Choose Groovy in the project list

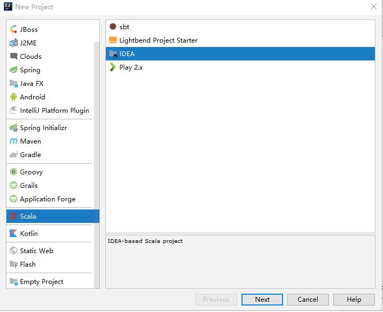31,172
